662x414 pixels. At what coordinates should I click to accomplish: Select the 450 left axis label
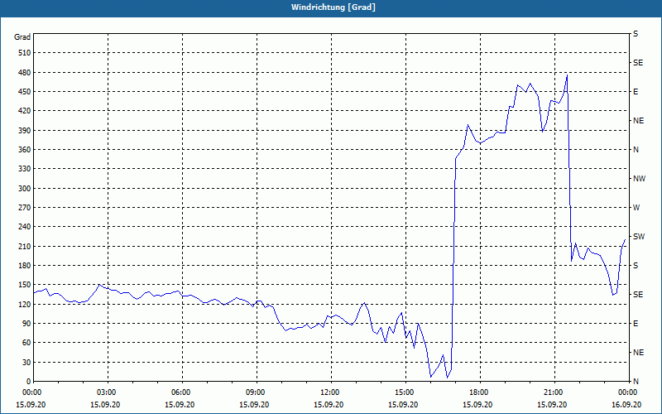click(x=25, y=92)
